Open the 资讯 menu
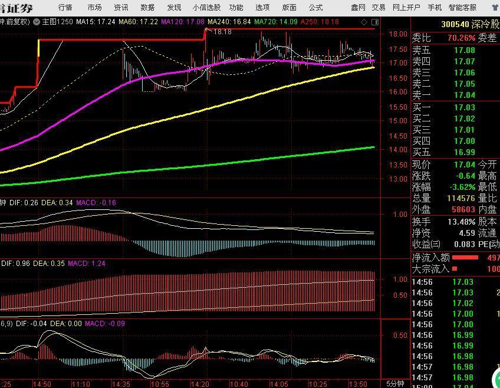 tap(121, 8)
